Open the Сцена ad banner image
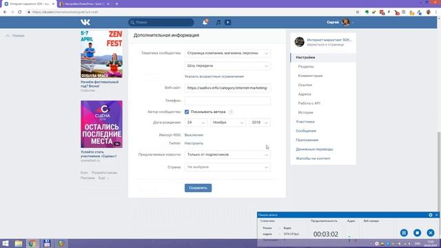This screenshot has height=248, width=441. pyautogui.click(x=101, y=124)
